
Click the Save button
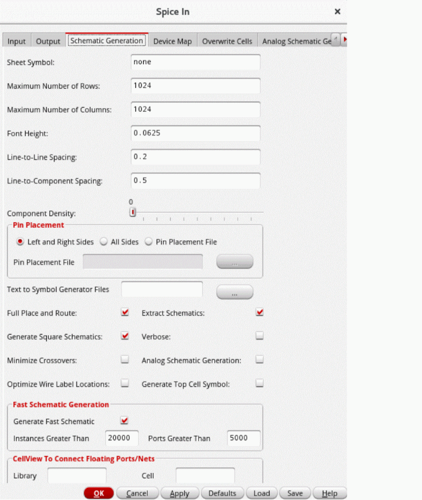pos(295,493)
